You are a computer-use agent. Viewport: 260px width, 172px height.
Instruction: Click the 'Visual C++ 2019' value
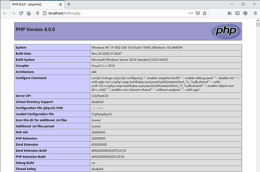tap(103, 66)
